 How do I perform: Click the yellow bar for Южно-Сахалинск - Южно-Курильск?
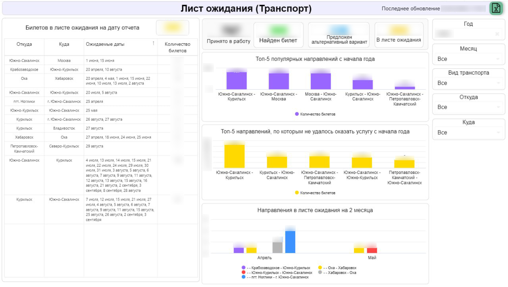[362, 163]
